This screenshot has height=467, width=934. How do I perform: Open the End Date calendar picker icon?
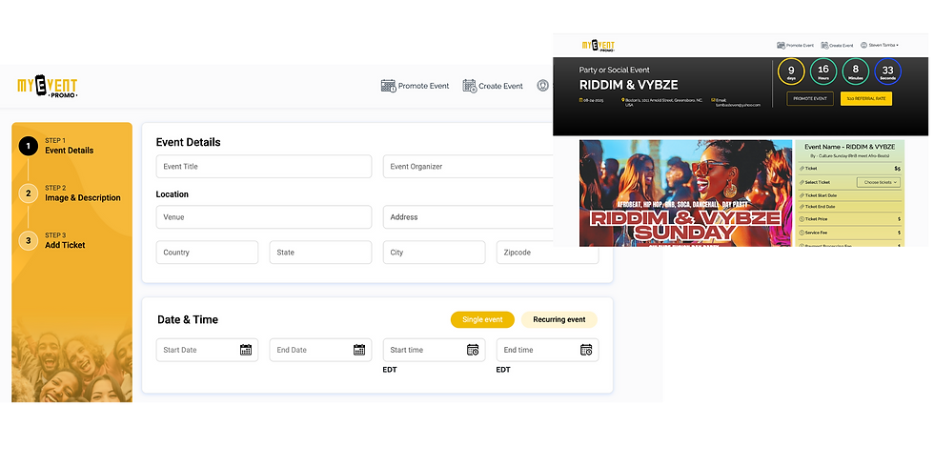click(x=359, y=350)
